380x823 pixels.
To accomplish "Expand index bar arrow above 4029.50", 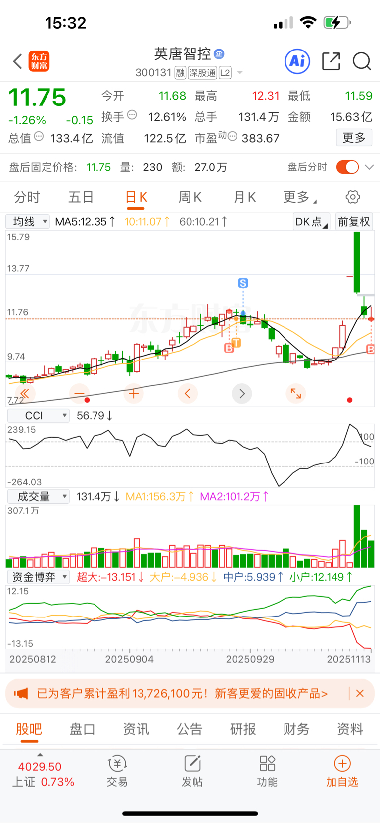I will (x=40, y=755).
